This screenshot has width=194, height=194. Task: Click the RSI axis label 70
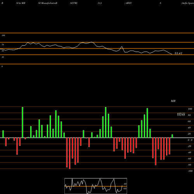[x=3, y=45]
